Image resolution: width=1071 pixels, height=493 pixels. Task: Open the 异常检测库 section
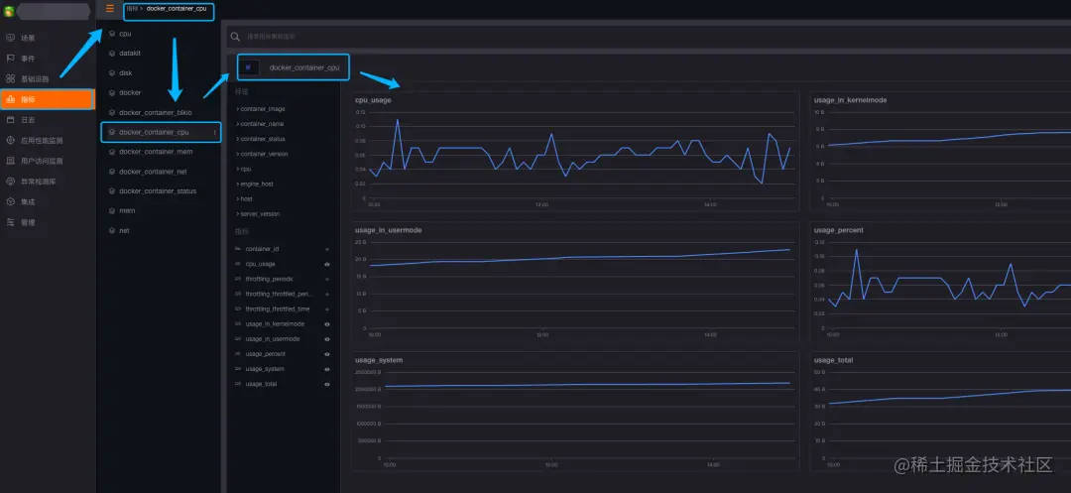(x=39, y=182)
